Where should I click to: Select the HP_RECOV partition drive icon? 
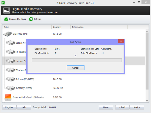click(11, 52)
